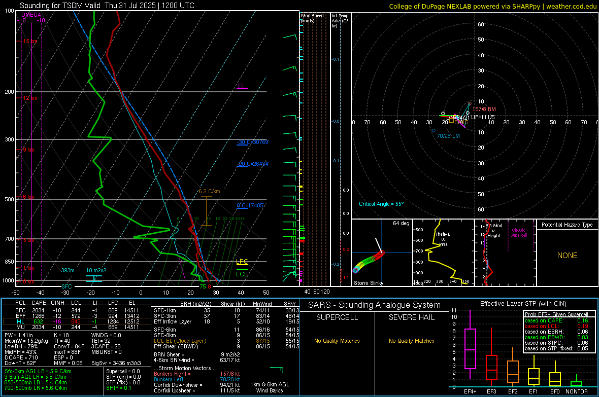The image size is (599, 397).
Task: Select the magenta OMEGA label
Action: pos(31,15)
